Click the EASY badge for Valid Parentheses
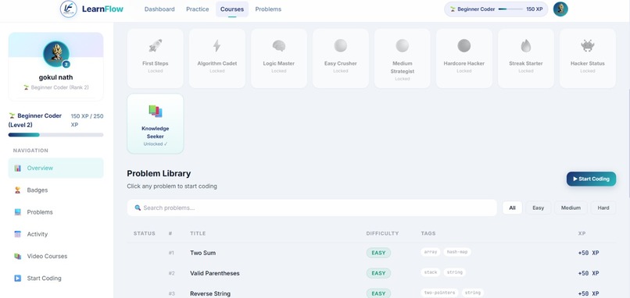The width and height of the screenshot is (630, 298). coord(378,273)
